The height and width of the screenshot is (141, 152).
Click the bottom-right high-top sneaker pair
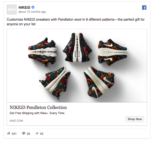99,82
